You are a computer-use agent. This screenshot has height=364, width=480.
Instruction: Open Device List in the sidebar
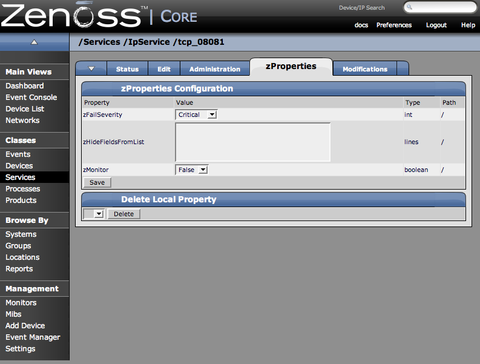point(25,109)
